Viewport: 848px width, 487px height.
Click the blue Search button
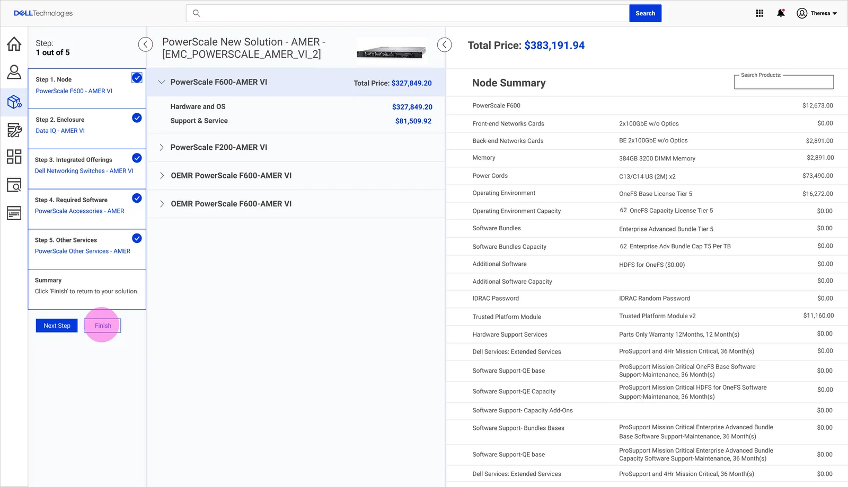pyautogui.click(x=645, y=13)
